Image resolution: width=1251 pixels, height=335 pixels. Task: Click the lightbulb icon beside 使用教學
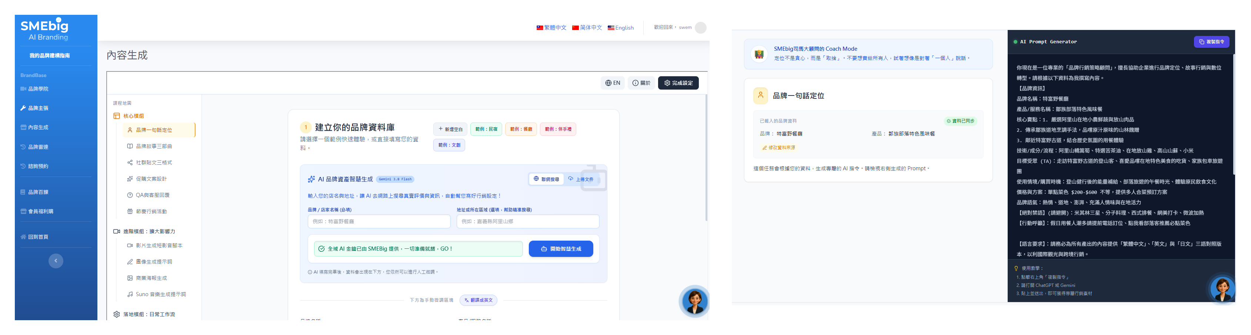coord(1016,268)
